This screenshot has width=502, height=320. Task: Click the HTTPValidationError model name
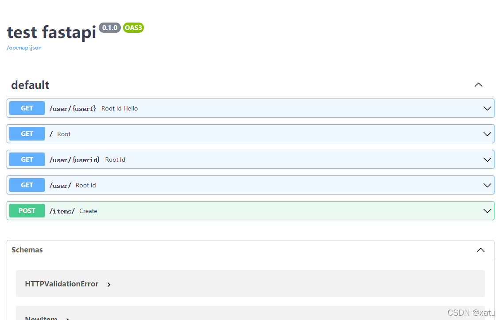tap(62, 284)
